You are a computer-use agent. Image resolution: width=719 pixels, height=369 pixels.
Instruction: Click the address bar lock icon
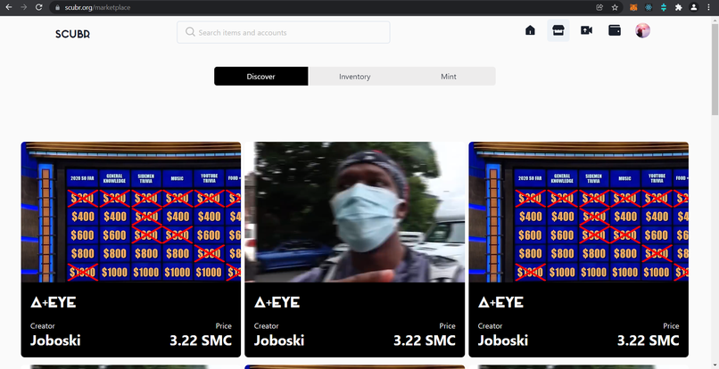click(x=57, y=7)
